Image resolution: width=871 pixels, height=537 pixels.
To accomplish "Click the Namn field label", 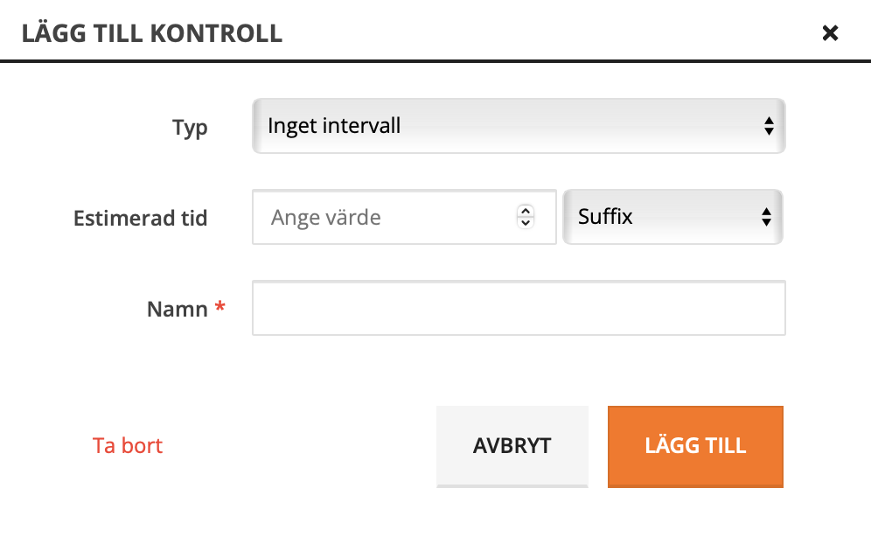I will 177,309.
